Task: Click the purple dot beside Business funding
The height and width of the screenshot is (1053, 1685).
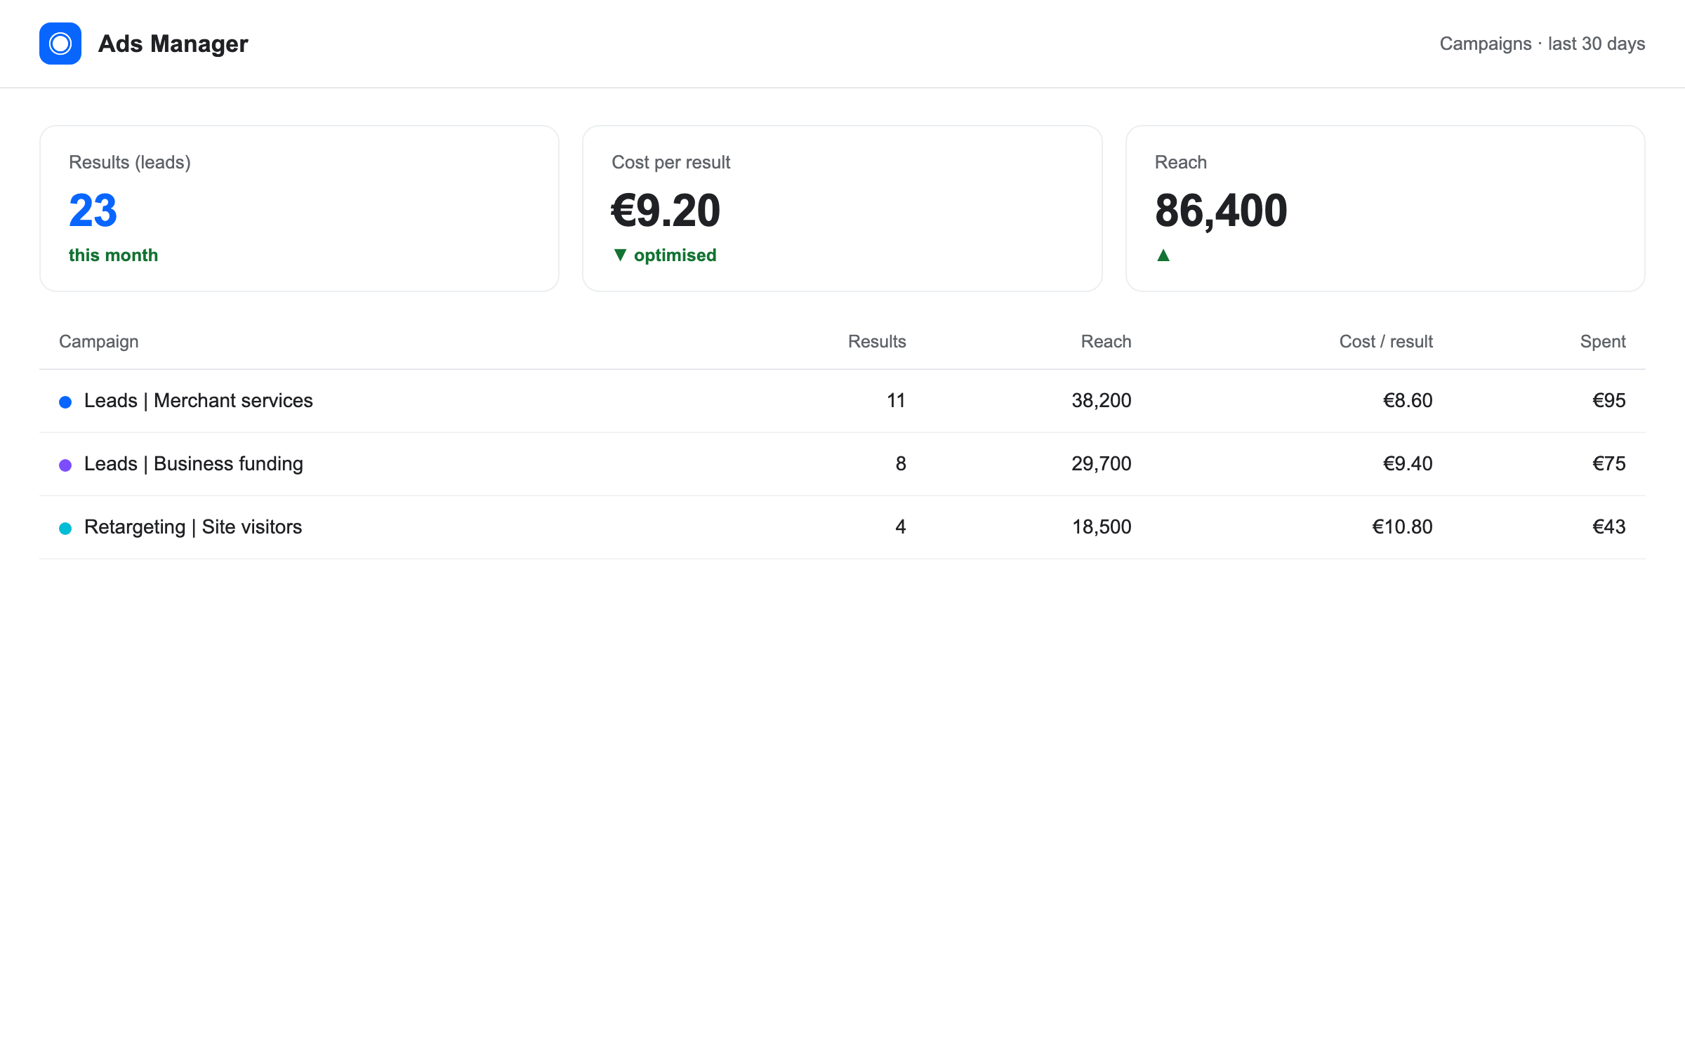Action: click(65, 465)
